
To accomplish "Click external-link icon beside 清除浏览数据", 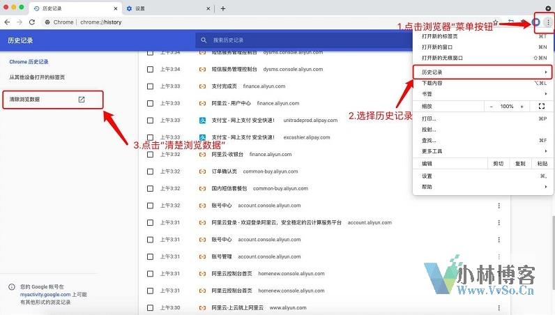I will tap(82, 100).
